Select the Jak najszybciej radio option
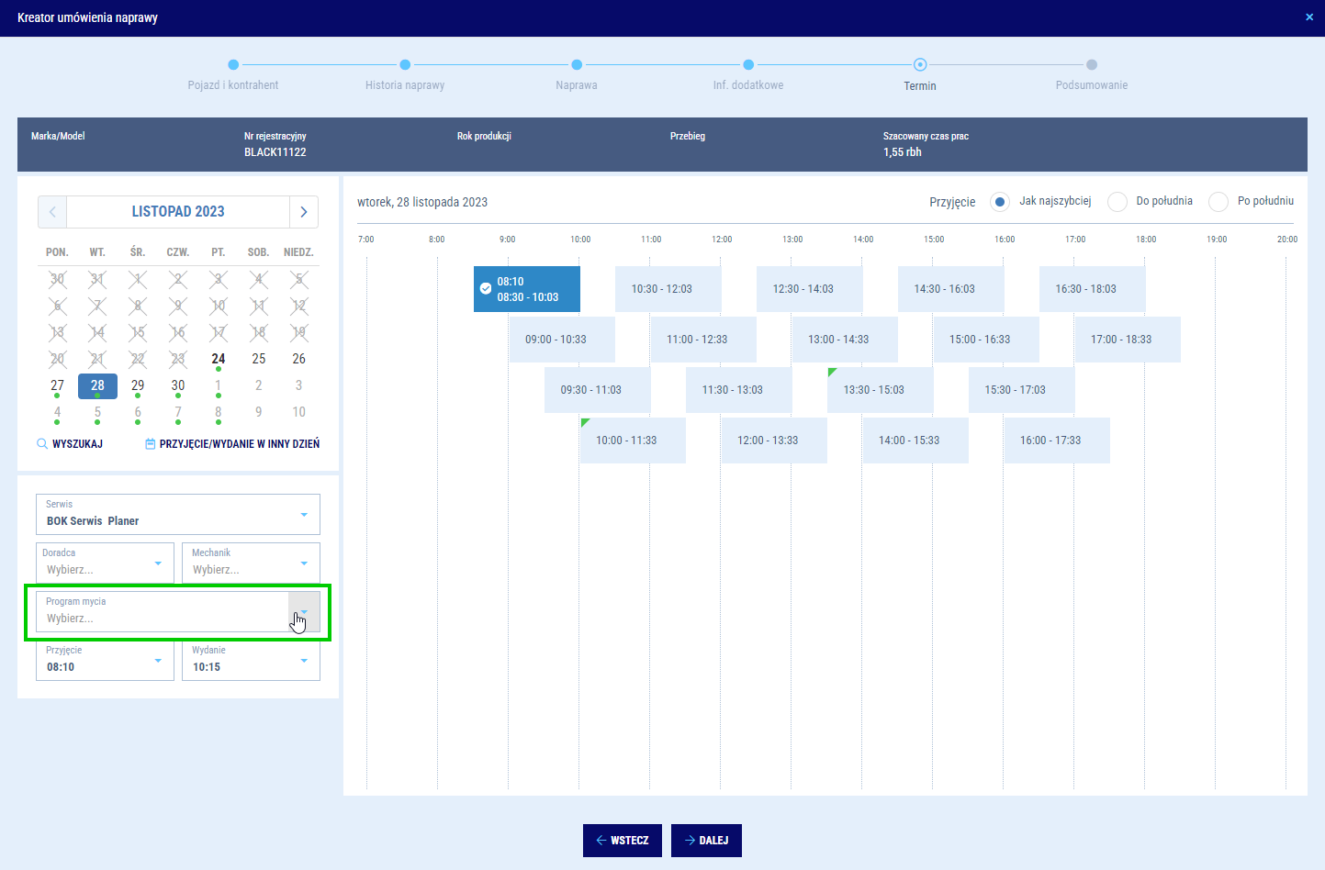1325x870 pixels. [1000, 202]
